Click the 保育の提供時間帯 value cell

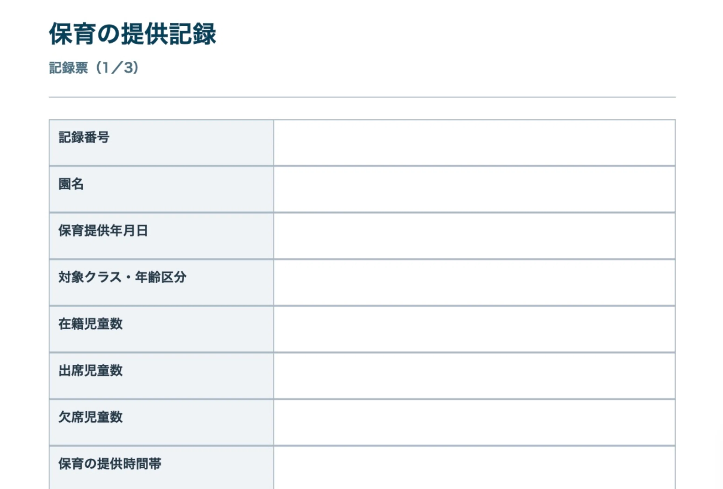point(475,468)
